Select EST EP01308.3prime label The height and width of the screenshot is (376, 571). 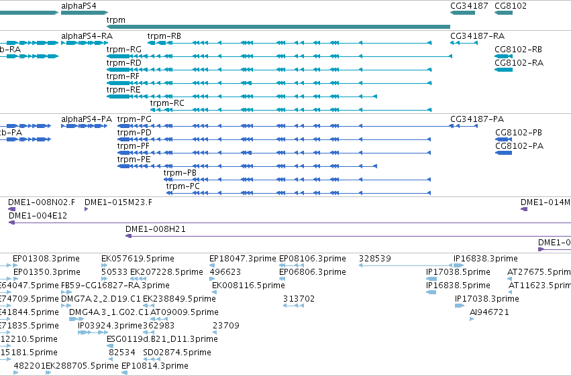(x=46, y=259)
